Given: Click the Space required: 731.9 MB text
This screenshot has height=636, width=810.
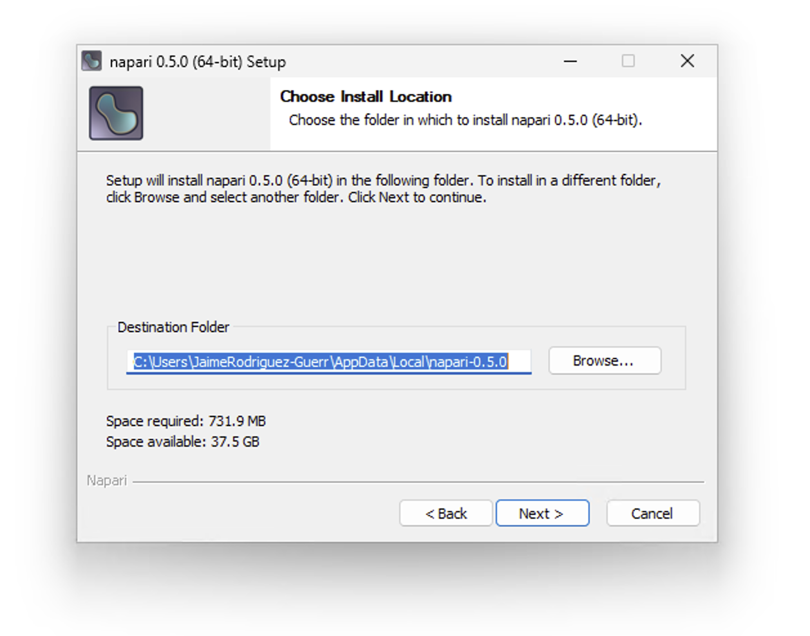Looking at the screenshot, I should click(x=187, y=421).
